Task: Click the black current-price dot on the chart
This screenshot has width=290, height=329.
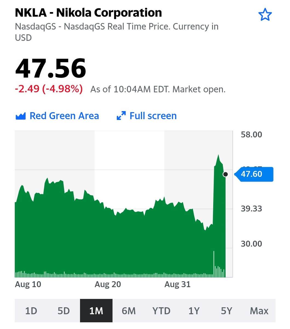Action: pos(226,174)
